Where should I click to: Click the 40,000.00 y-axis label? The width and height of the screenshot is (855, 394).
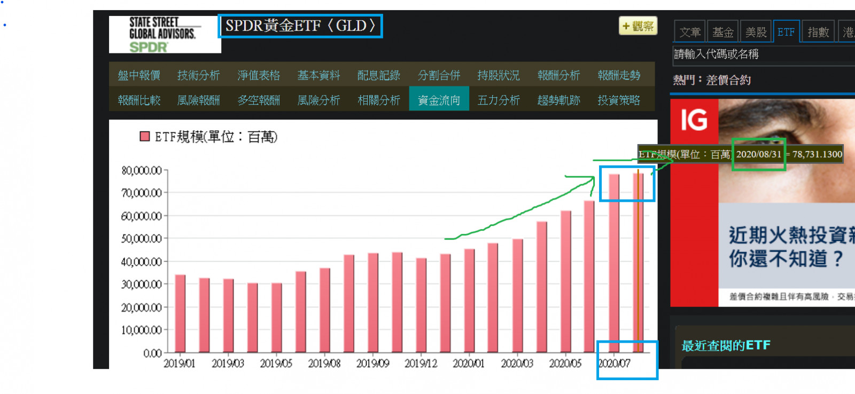pyautogui.click(x=142, y=262)
